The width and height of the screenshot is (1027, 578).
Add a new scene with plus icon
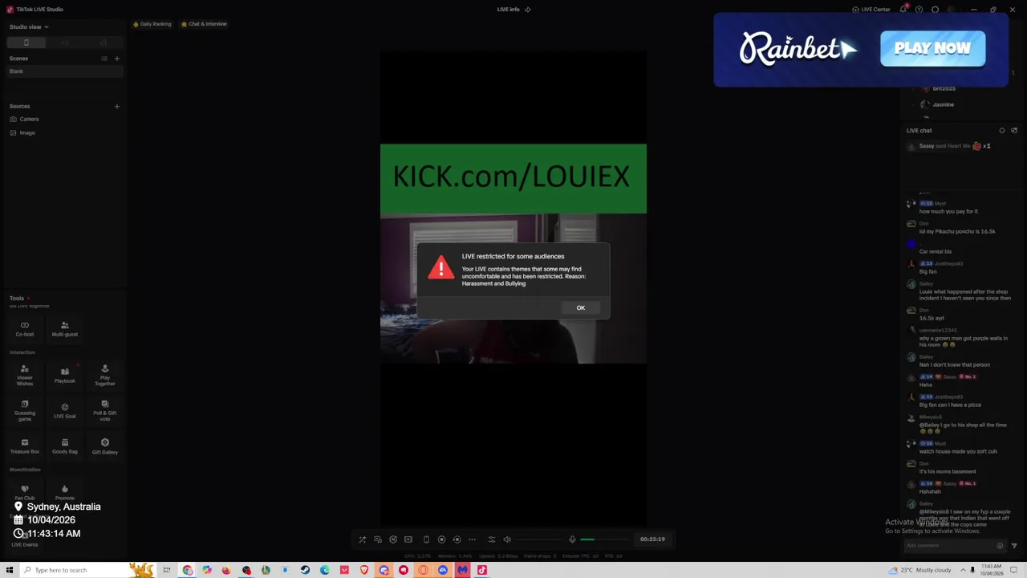116,59
